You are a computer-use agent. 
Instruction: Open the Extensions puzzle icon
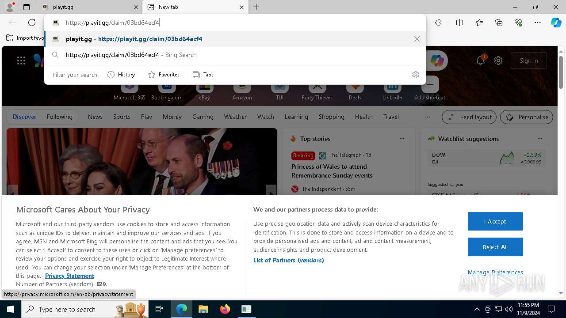[x=438, y=23]
